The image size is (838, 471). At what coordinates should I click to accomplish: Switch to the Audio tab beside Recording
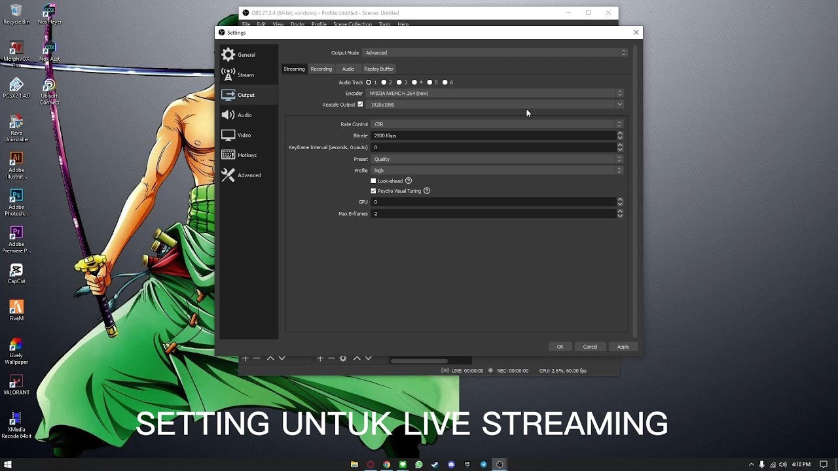348,69
